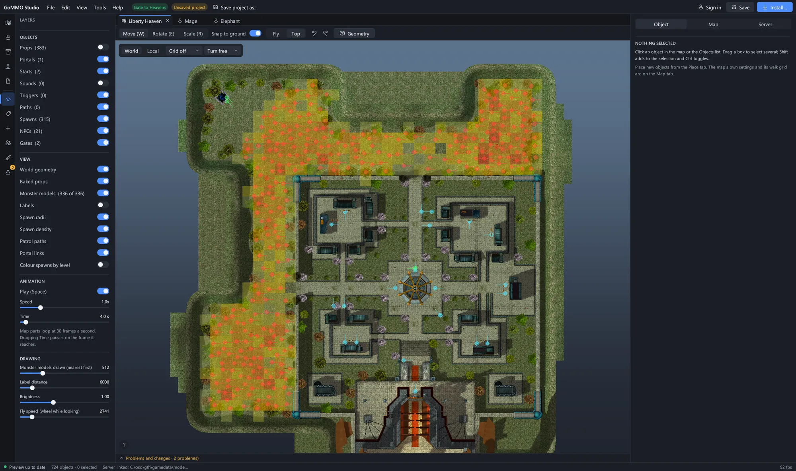Switch to the Elephant tab
This screenshot has width=796, height=471.
tap(226, 21)
